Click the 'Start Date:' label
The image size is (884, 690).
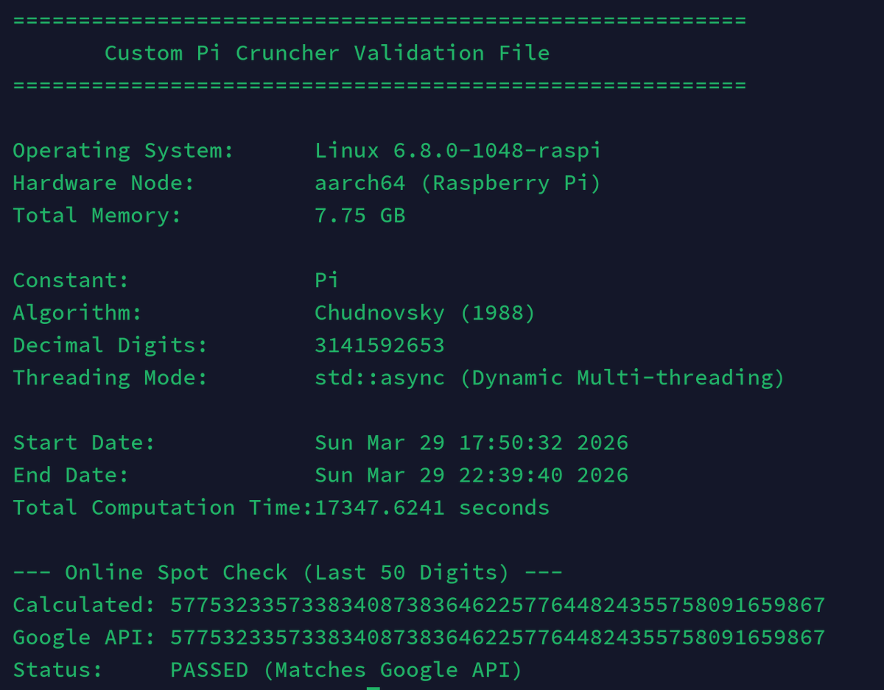84,443
